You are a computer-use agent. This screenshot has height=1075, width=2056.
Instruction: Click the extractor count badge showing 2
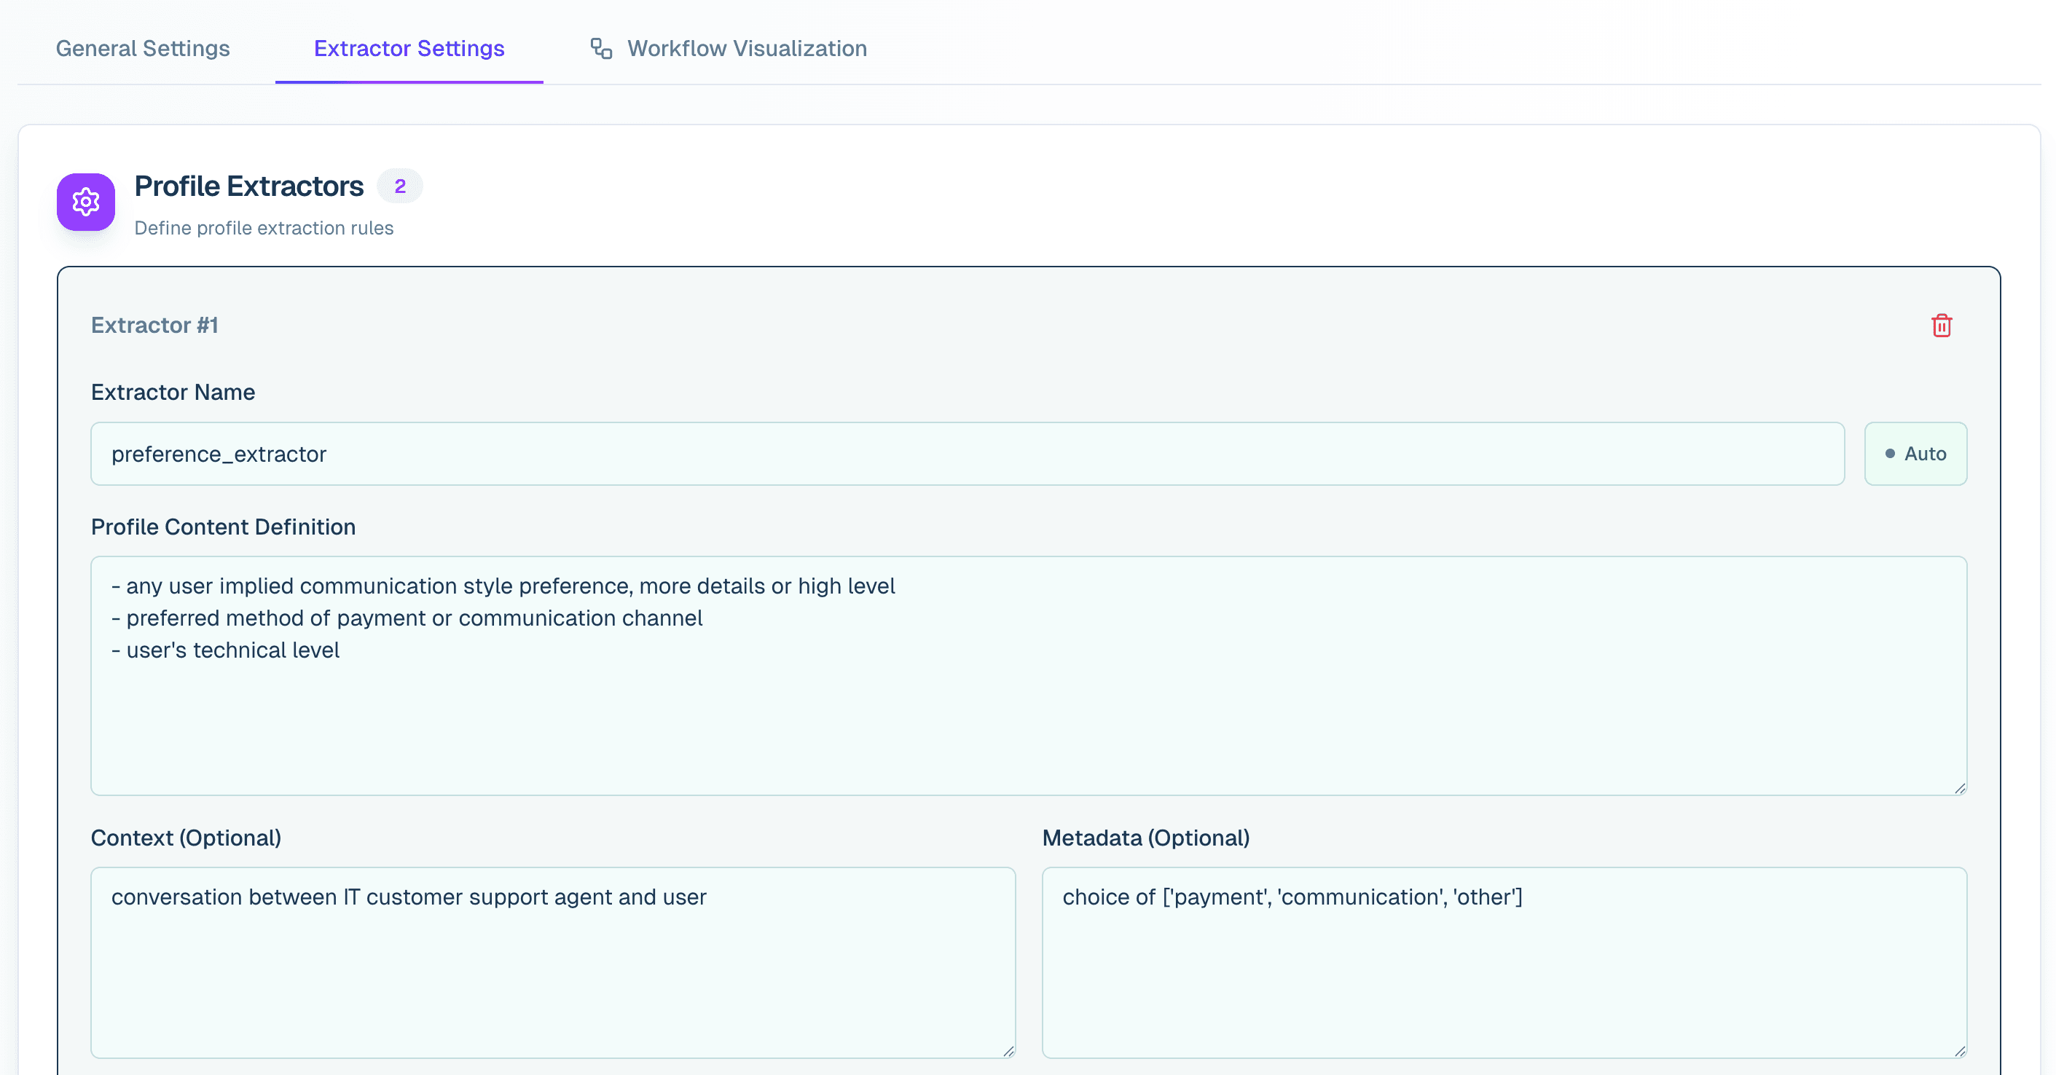[400, 185]
